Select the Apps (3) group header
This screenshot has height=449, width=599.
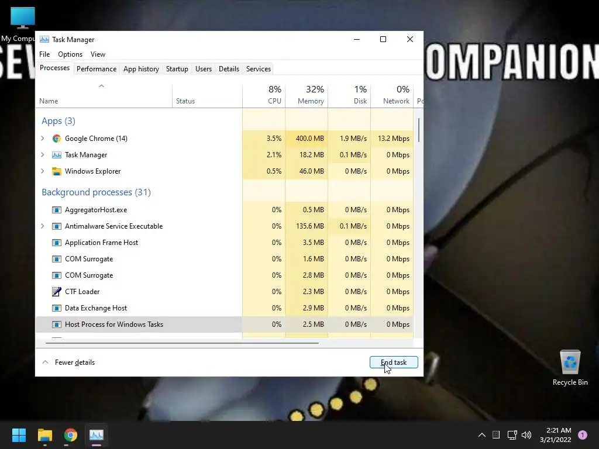coord(58,121)
